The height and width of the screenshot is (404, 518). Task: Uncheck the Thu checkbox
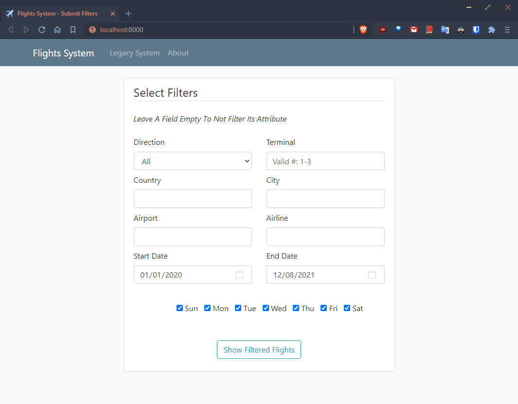pos(296,308)
